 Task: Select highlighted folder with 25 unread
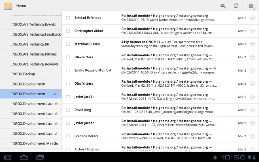click(31, 94)
